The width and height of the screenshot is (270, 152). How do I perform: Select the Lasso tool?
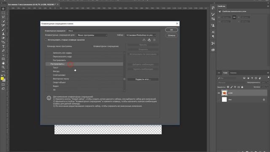pos(3,17)
